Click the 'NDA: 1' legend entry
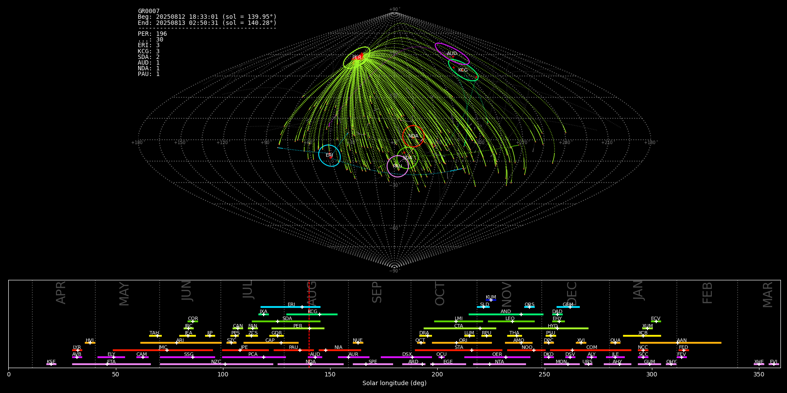This screenshot has height=393, width=787. [x=149, y=69]
